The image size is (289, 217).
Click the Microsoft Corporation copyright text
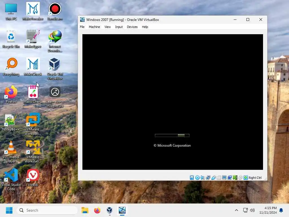point(172,146)
